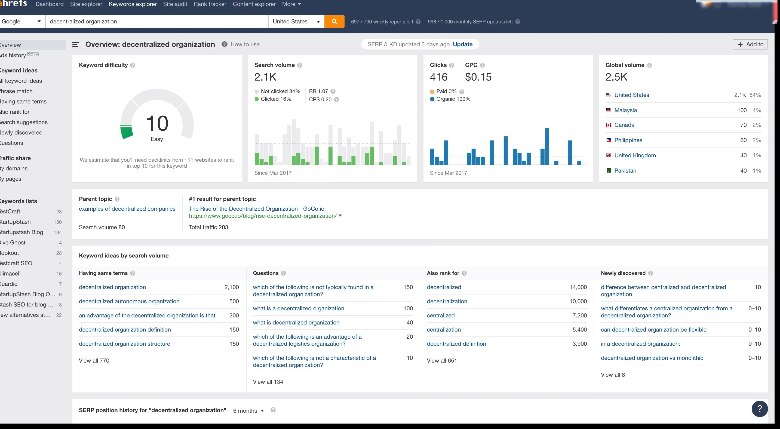780x429 pixels.
Task: Open the More navigation menu
Action: pos(291,4)
